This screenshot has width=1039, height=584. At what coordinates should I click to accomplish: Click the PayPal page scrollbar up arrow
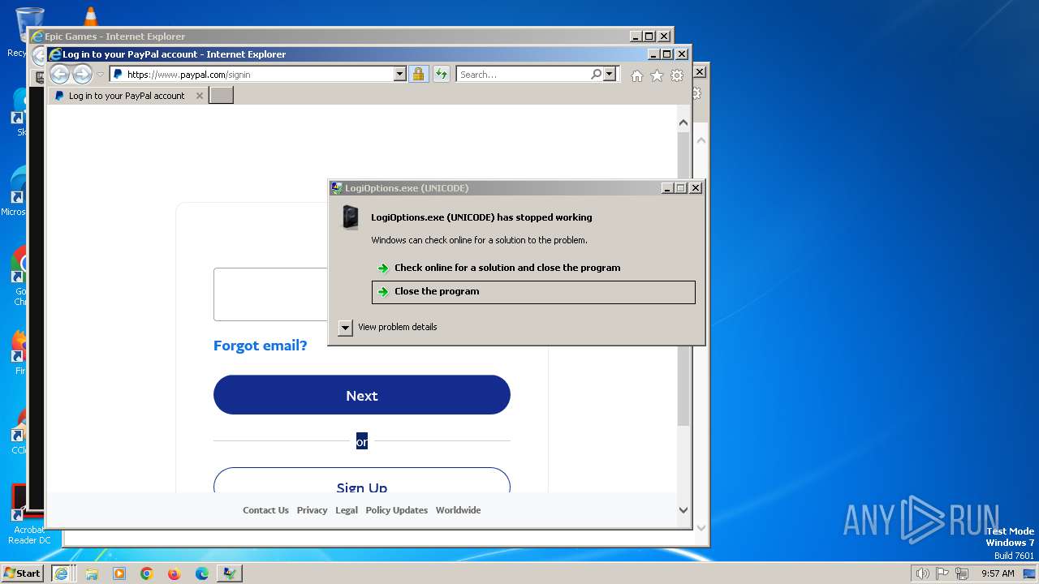(683, 122)
